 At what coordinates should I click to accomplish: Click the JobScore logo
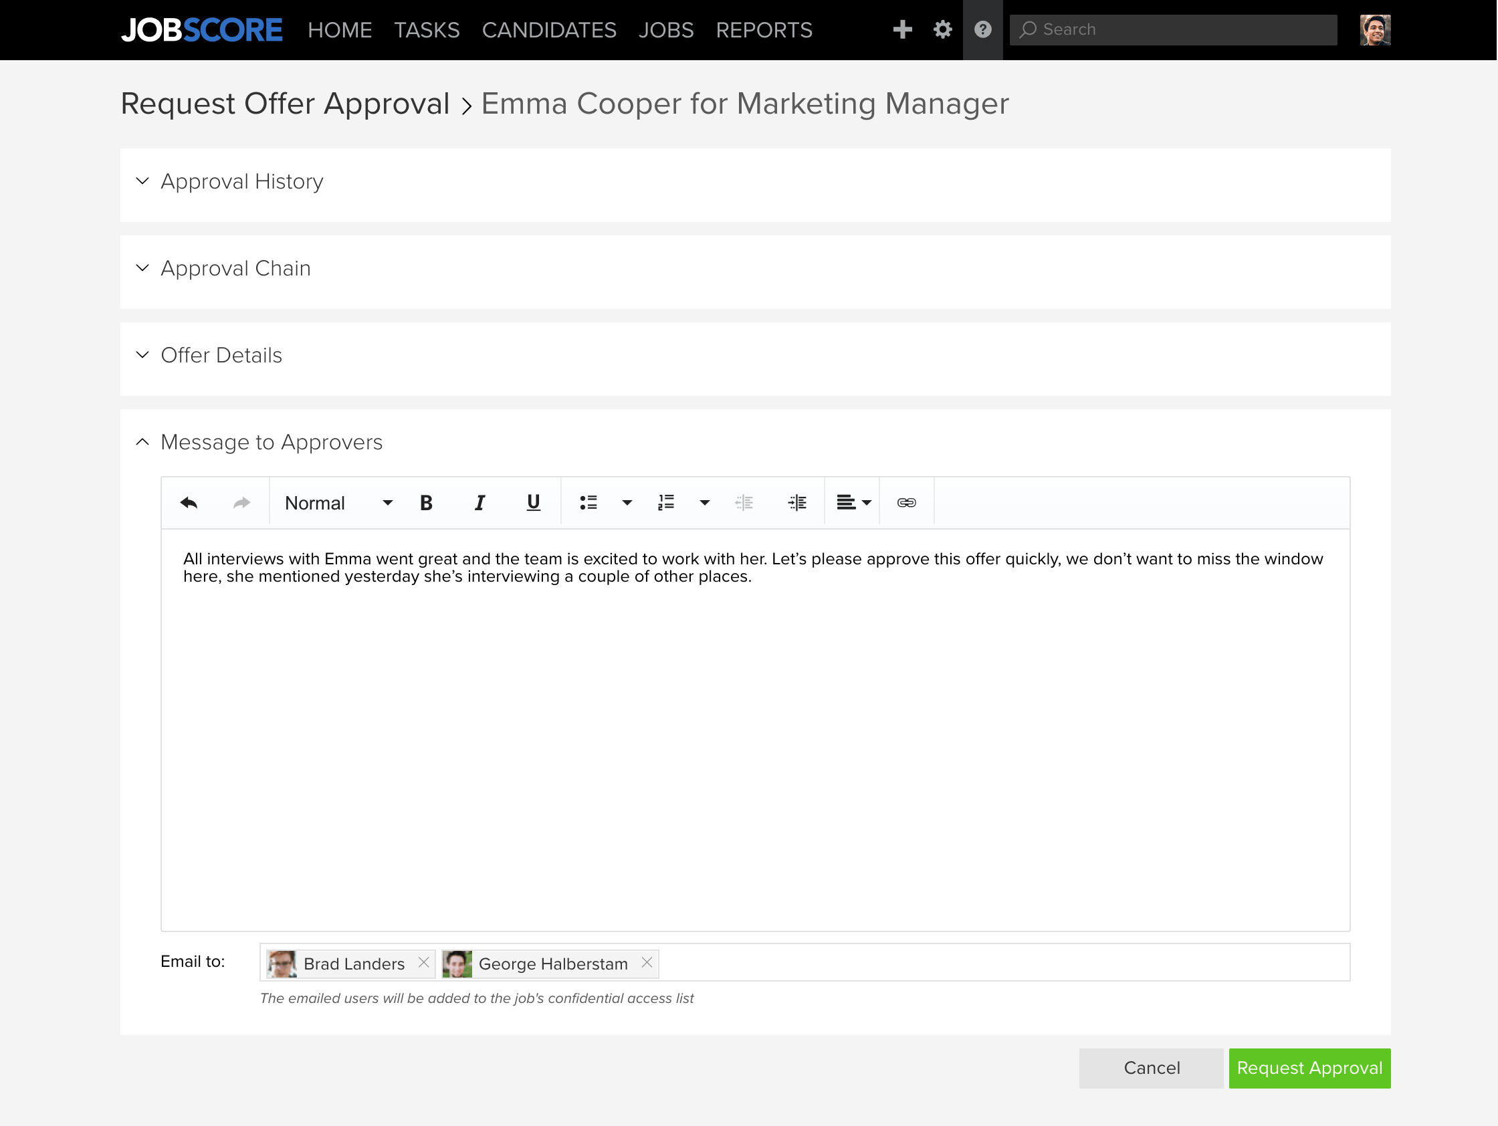click(202, 30)
